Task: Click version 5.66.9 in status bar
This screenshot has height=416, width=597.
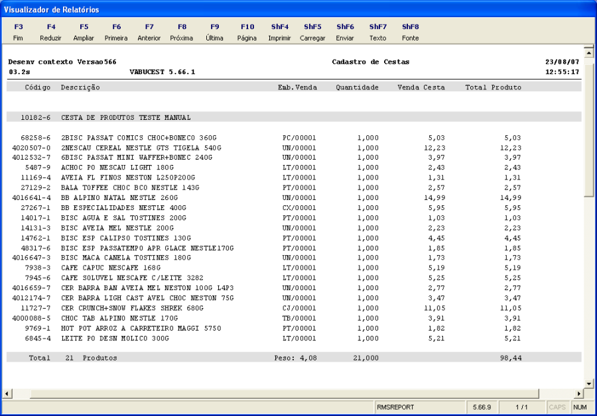Action: 482,407
